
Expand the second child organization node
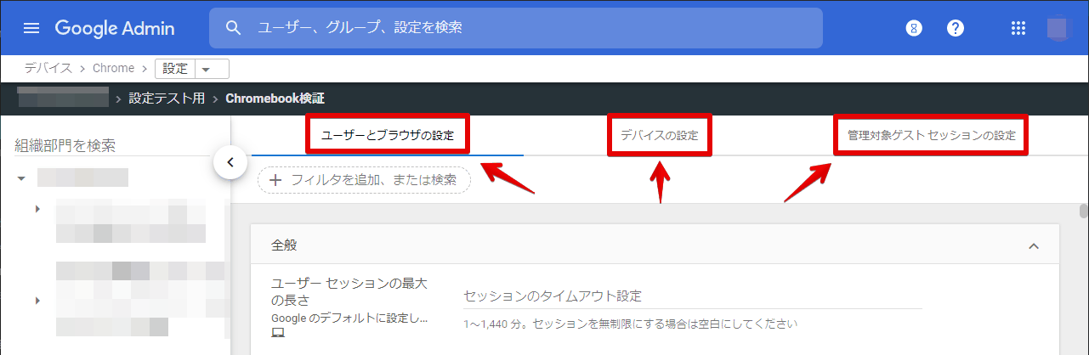37,301
